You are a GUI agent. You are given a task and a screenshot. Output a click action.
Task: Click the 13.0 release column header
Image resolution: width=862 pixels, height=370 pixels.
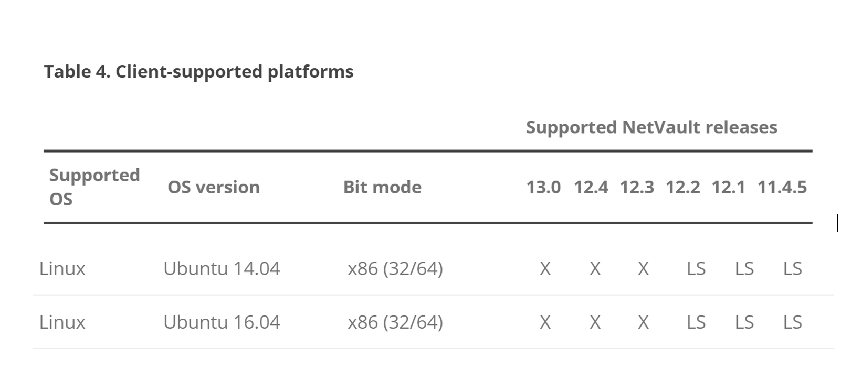coord(543,187)
